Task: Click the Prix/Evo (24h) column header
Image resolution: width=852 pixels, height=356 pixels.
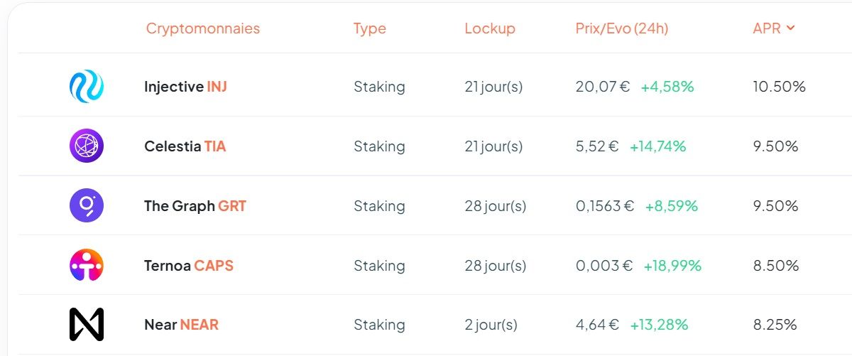Action: point(621,28)
